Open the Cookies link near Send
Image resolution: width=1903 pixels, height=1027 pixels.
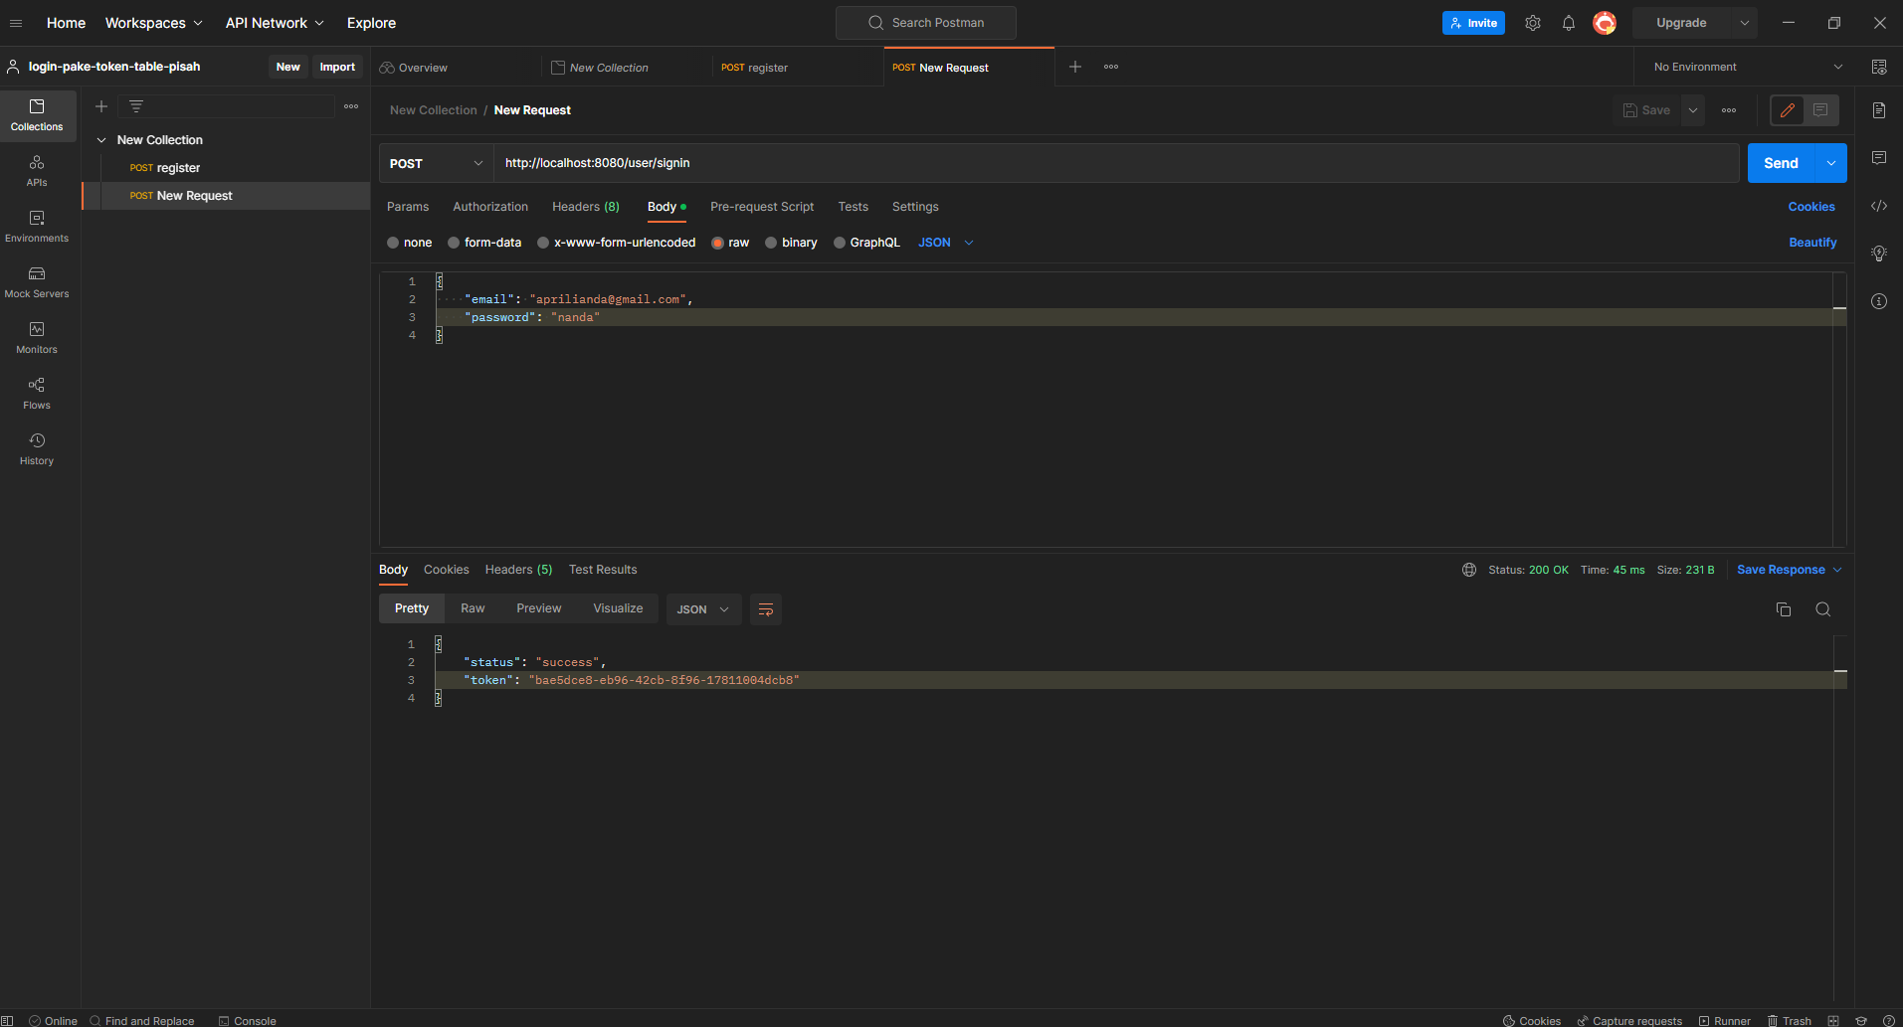point(1811,207)
